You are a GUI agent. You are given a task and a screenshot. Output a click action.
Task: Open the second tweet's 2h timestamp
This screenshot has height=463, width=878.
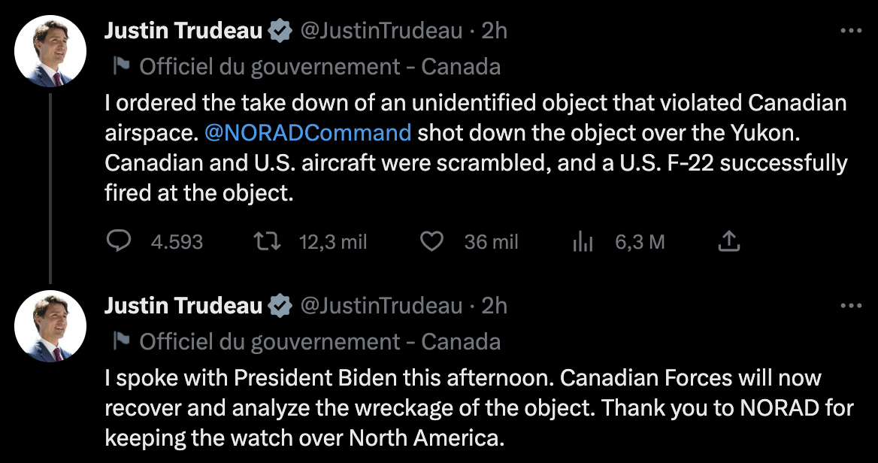494,306
